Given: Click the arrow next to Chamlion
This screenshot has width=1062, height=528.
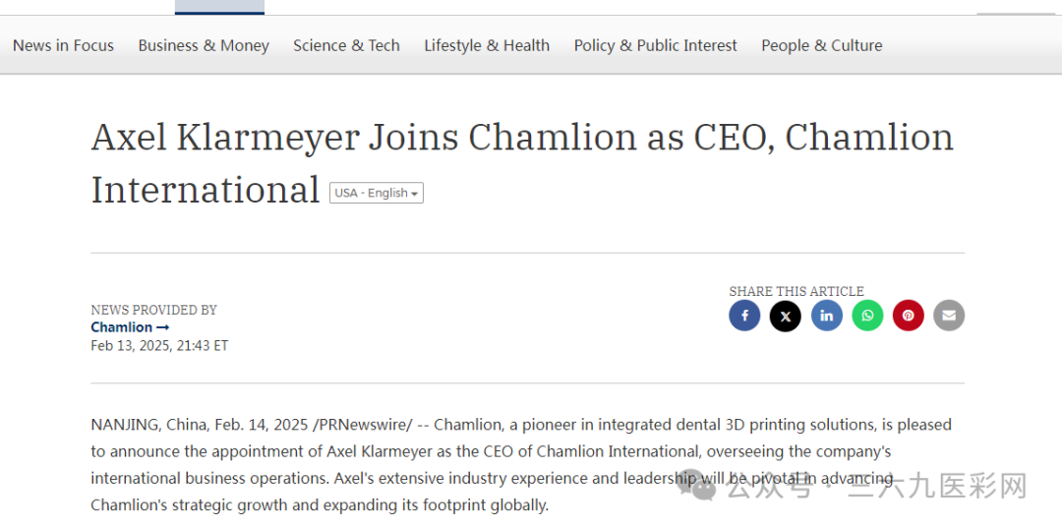Looking at the screenshot, I should tap(162, 327).
